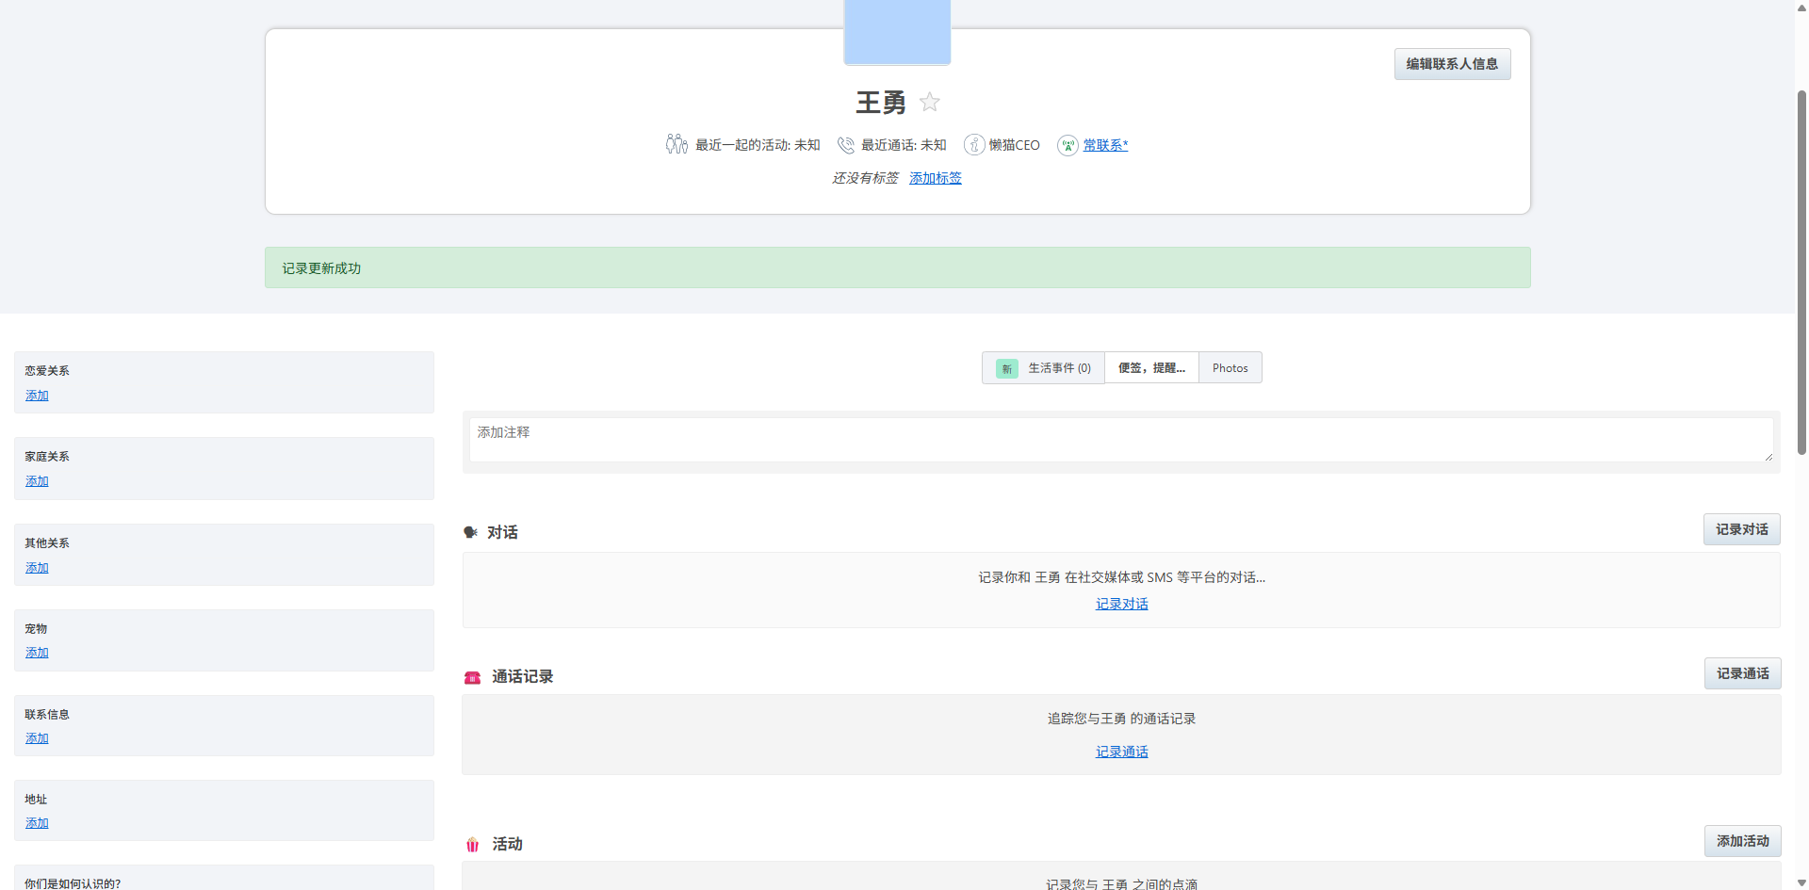
Task: Switch to the Photos tab
Action: 1230,368
